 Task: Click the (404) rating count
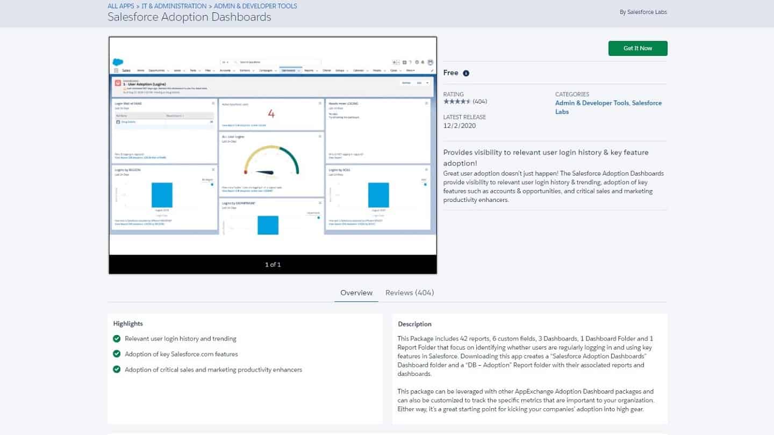tap(480, 101)
